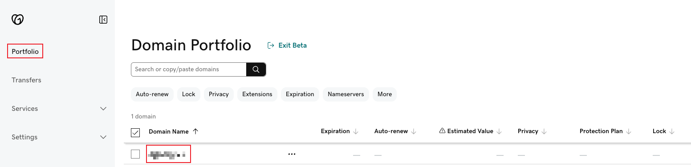The height and width of the screenshot is (167, 691).
Task: Toggle the select-all domains checkbox
Action: (135, 132)
